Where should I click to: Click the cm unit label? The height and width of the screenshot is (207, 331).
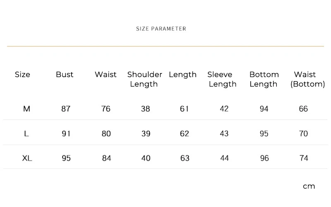[309, 186]
